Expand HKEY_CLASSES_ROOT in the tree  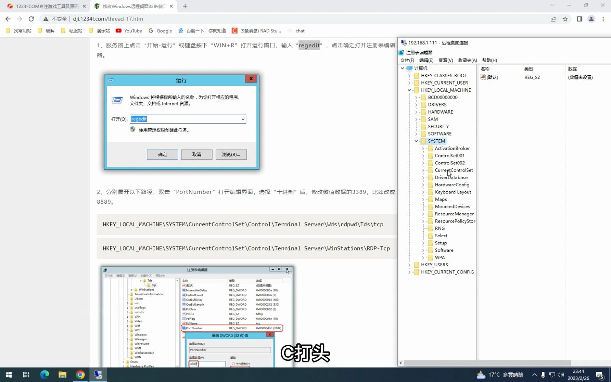409,76
